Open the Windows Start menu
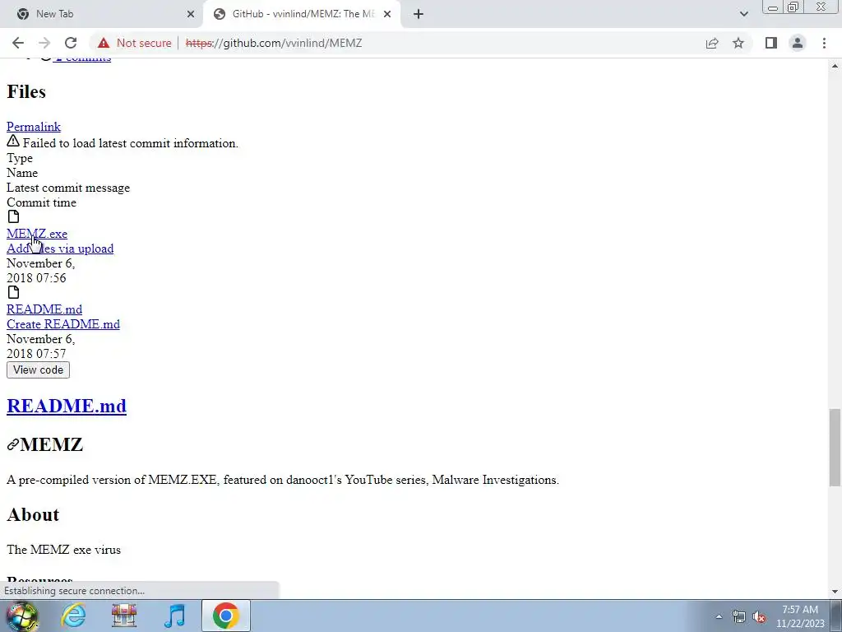The height and width of the screenshot is (632, 842). (21, 616)
